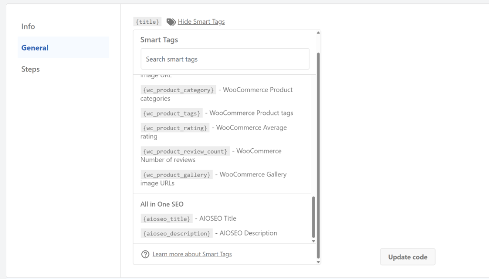Click outer scrollbar down arrow
Image resolution: width=489 pixels, height=279 pixels.
pos(318,262)
